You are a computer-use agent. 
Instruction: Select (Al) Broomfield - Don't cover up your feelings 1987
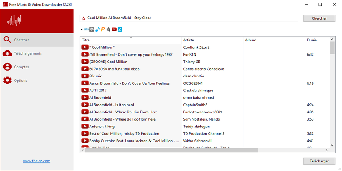click(131, 55)
